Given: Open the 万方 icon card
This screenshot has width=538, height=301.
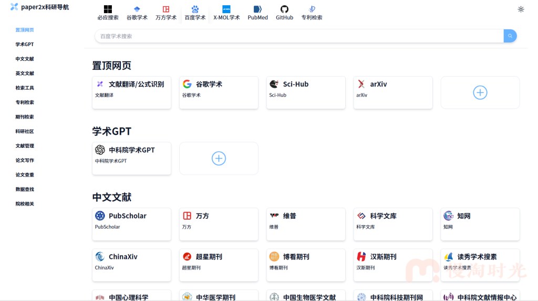Looking at the screenshot, I should 187,216.
